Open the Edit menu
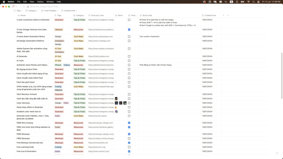 pyautogui.click(x=25, y=2)
